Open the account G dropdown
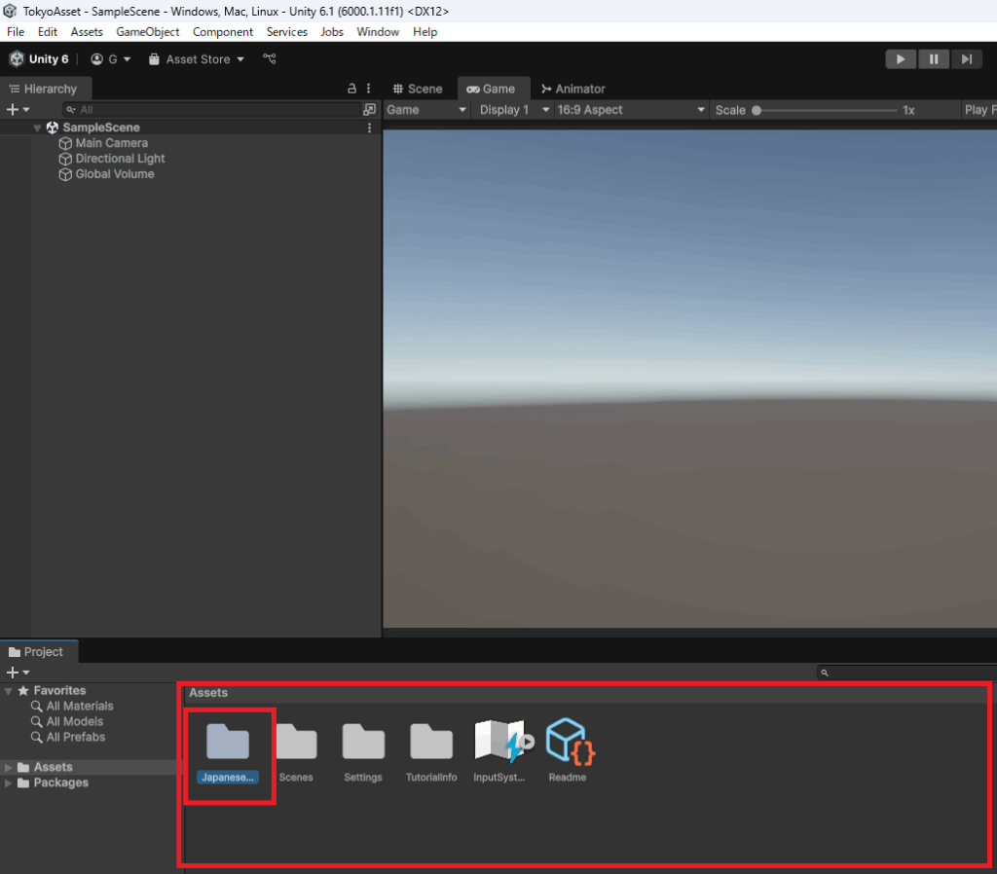997x874 pixels. (x=111, y=59)
